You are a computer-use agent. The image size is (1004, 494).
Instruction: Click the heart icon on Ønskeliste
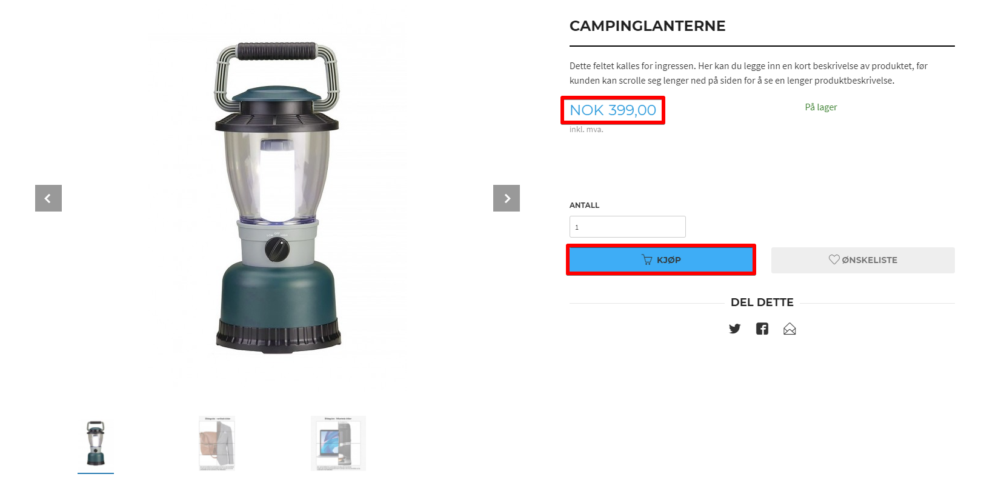(834, 259)
